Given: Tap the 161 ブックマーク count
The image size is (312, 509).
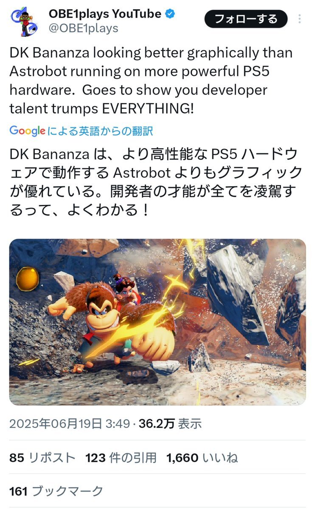Looking at the screenshot, I should (x=56, y=492).
